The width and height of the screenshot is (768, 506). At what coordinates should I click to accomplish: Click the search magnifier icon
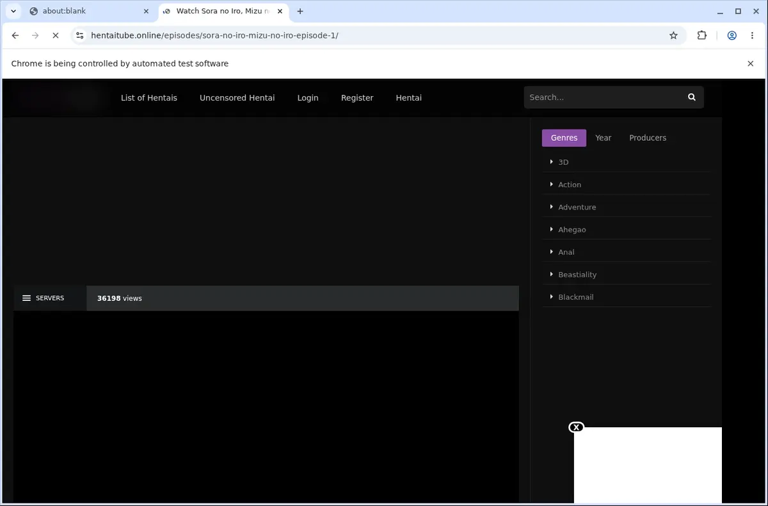[691, 97]
